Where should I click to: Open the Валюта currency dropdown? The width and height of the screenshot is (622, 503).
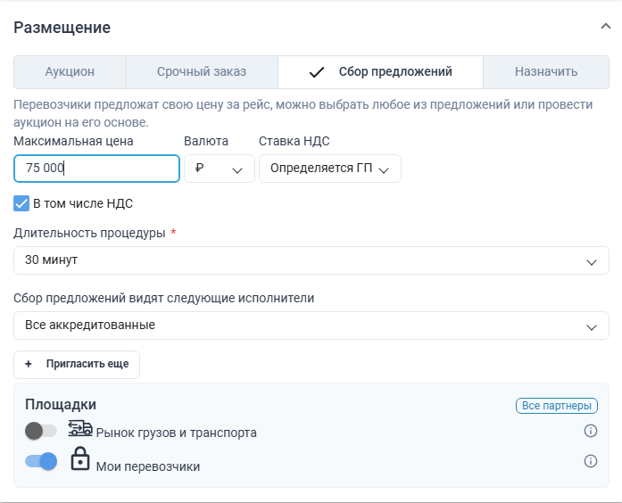[220, 169]
